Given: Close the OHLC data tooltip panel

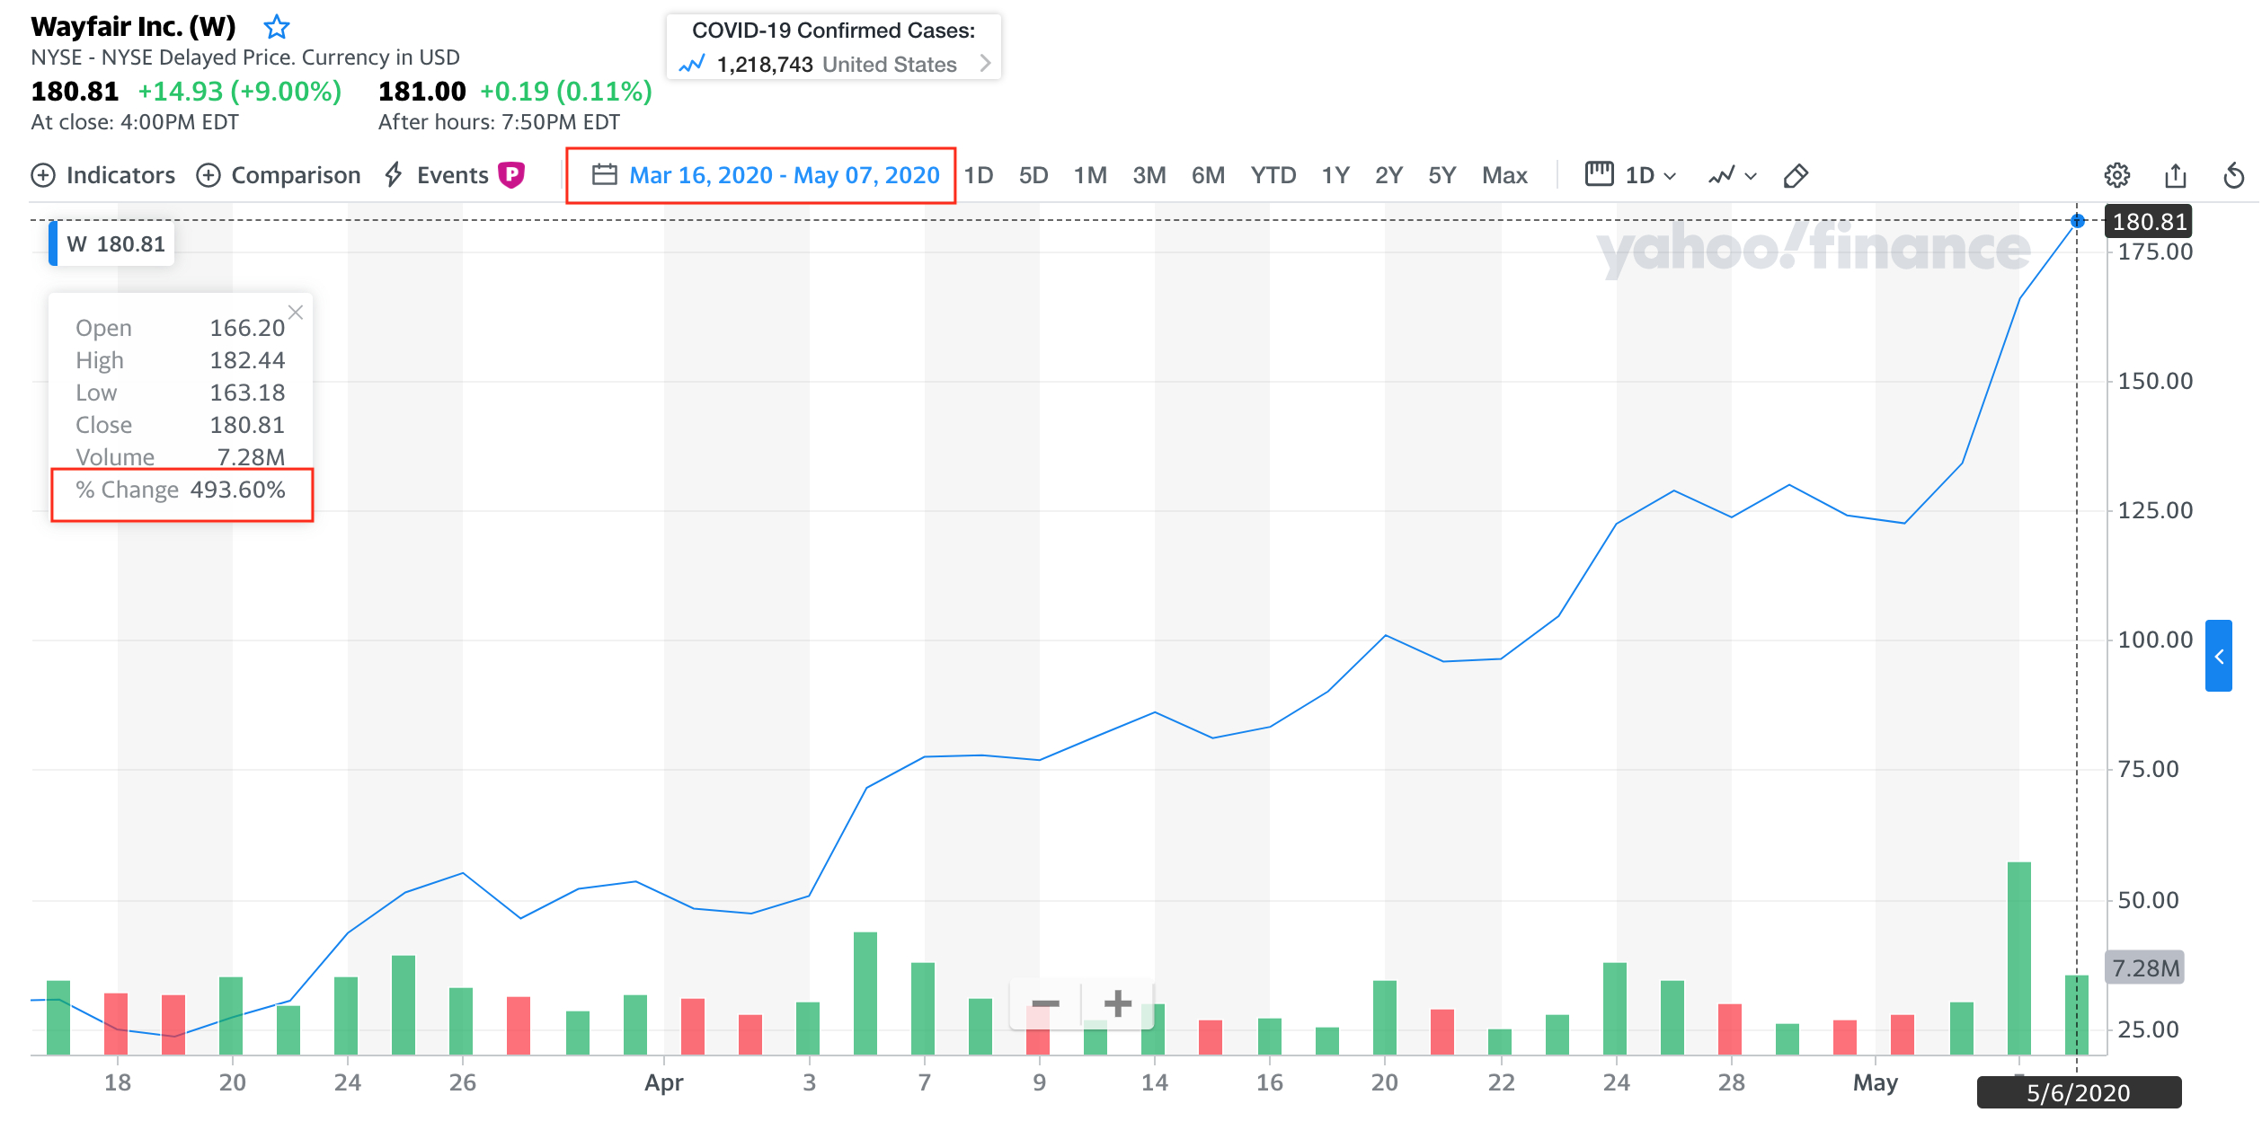Looking at the screenshot, I should click(x=296, y=313).
